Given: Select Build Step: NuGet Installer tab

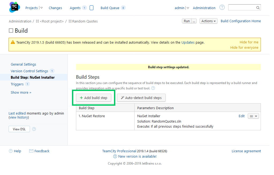Looking at the screenshot, I should tap(33, 77).
